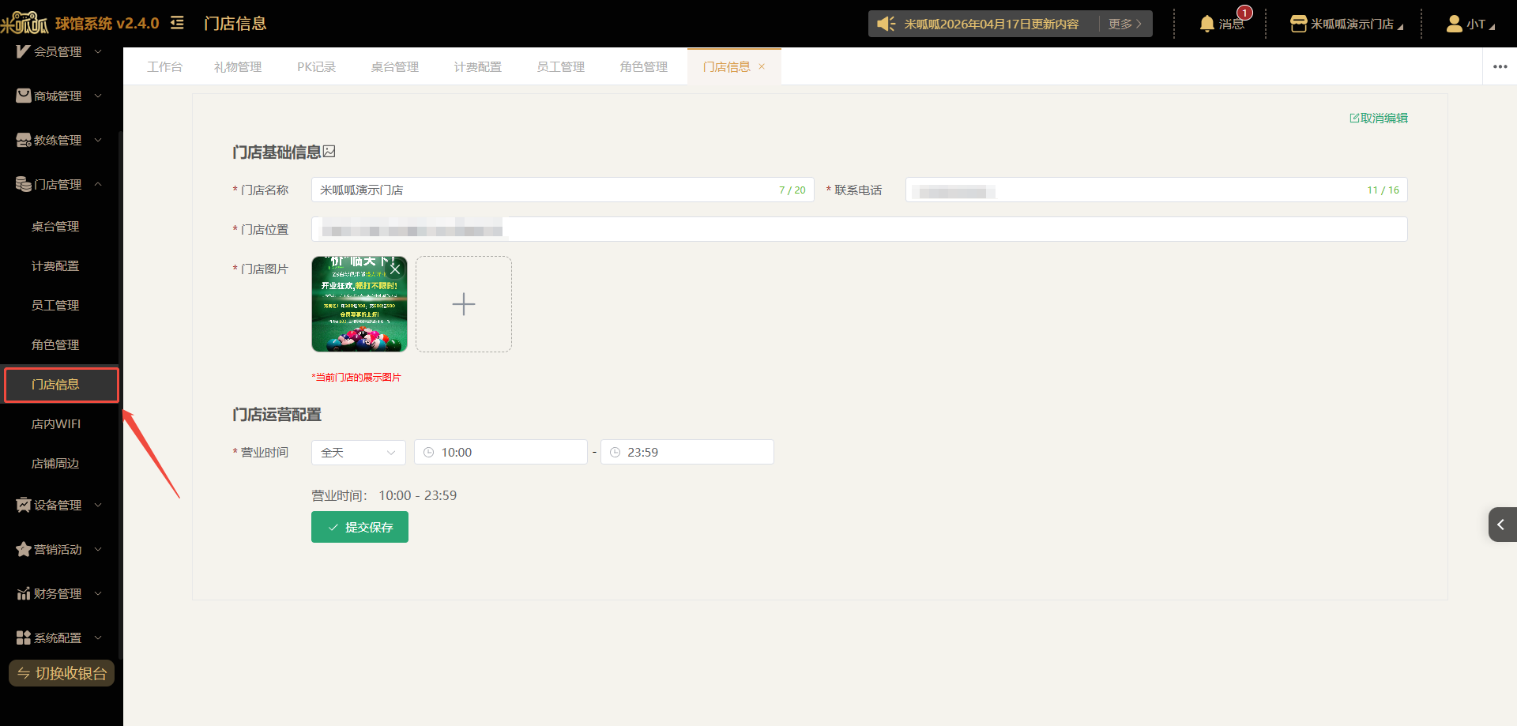Collapse the sidebar with the menu fold icon
This screenshot has width=1517, height=726.
pyautogui.click(x=177, y=23)
